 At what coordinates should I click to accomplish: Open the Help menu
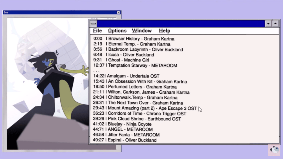(x=164, y=31)
